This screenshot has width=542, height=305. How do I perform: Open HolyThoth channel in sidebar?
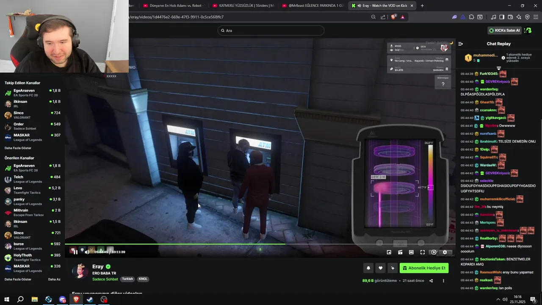click(33, 257)
